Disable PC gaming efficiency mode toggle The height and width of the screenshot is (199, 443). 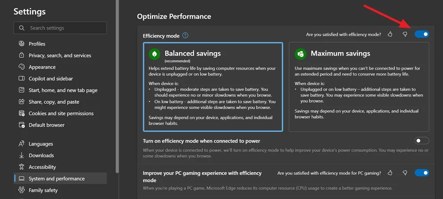tap(422, 173)
